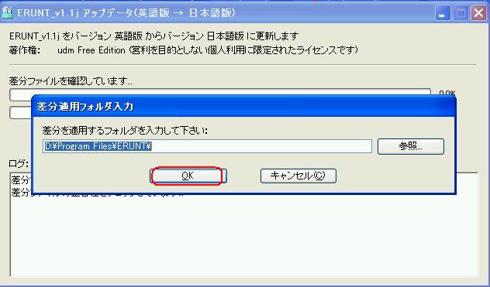Image resolution: width=490 pixels, height=287 pixels.
Task: Click the status text 差分ファイルを確認しています...
Action: click(x=71, y=81)
